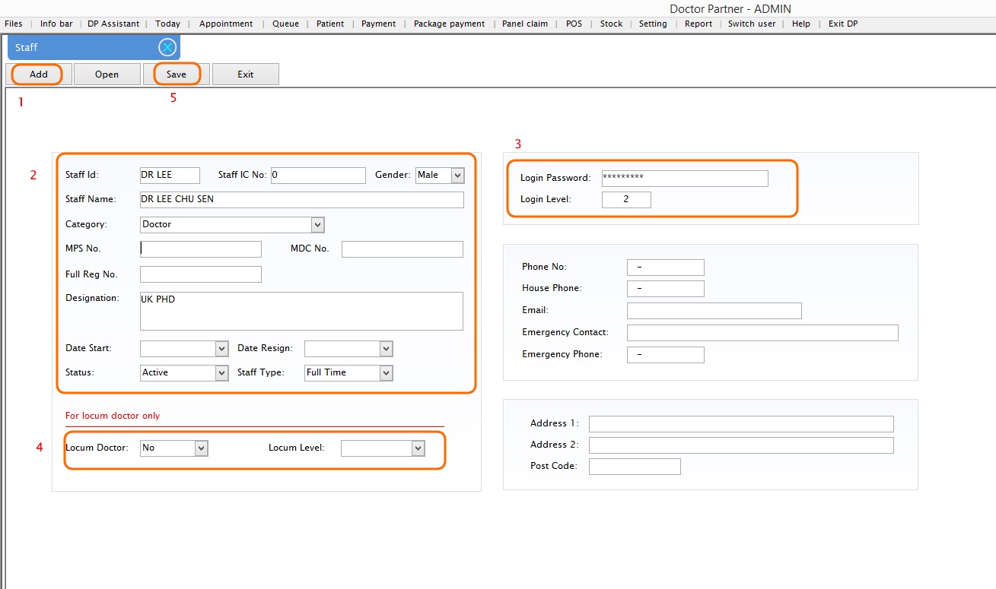Open the Staff Type dropdown
996x589 pixels.
tap(386, 373)
